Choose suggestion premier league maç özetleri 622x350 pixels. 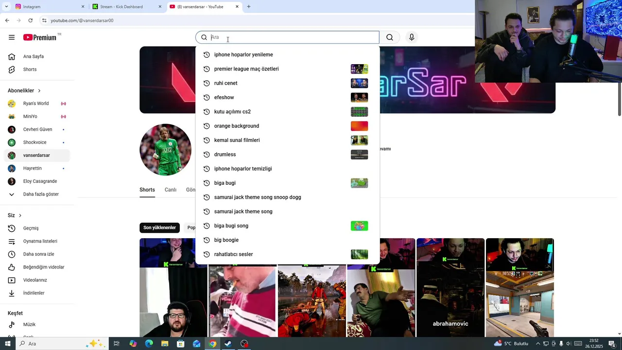click(287, 69)
